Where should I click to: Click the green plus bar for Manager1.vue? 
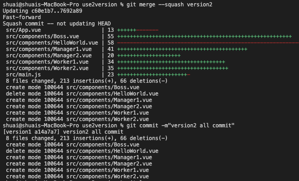pos(182,49)
